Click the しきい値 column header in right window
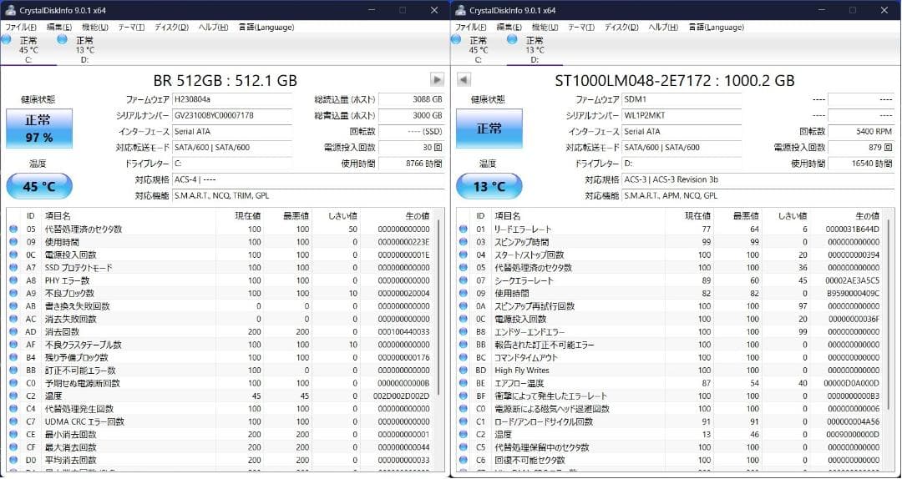Viewport: 902px width, 479px height. pos(788,215)
